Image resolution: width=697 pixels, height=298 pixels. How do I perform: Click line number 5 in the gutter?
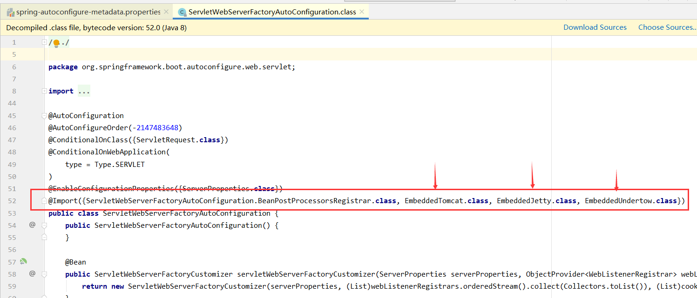click(14, 54)
